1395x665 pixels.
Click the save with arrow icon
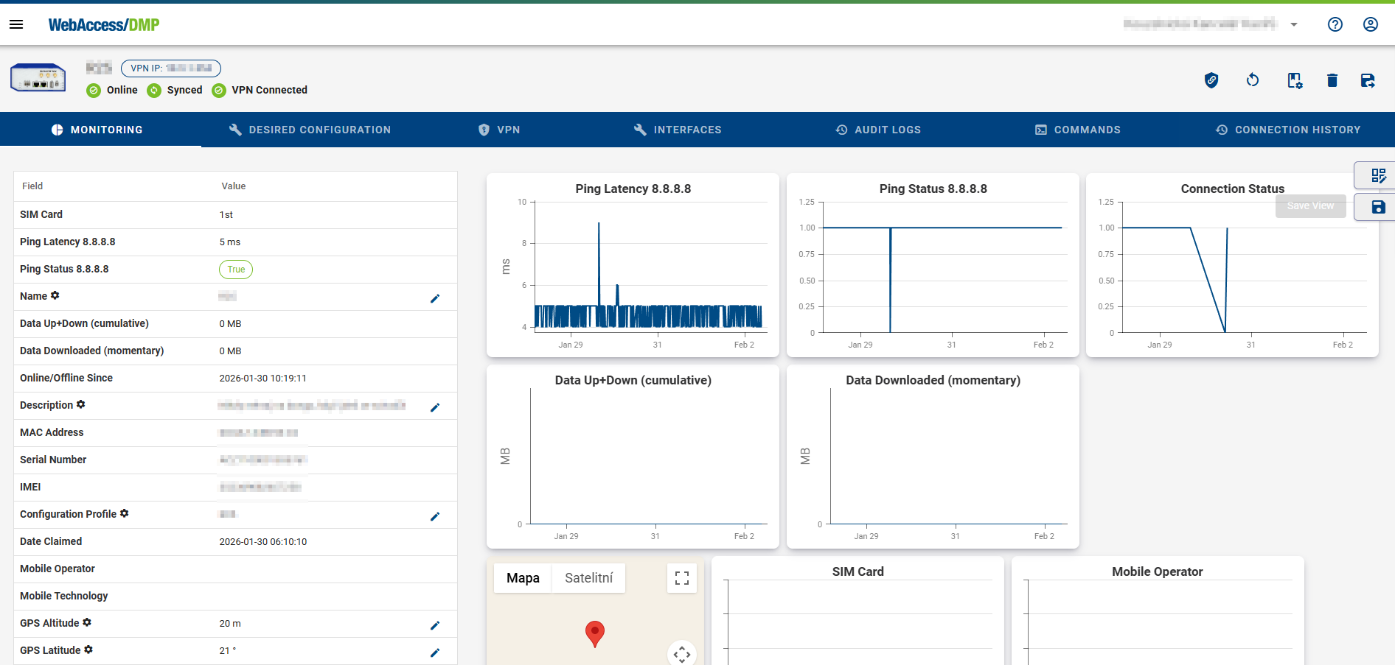tap(1368, 80)
